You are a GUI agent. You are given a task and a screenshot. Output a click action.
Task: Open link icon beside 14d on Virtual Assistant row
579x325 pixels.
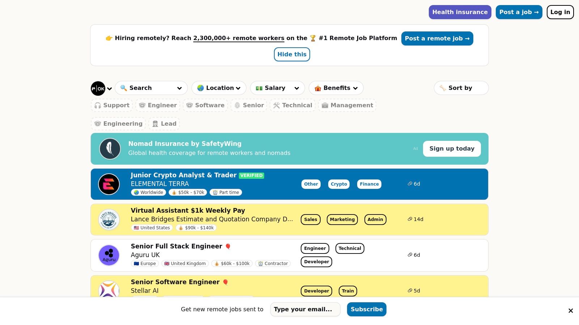[410, 219]
